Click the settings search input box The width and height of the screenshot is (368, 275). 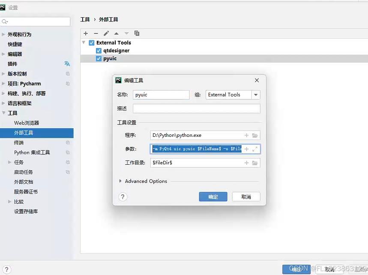tap(35, 21)
